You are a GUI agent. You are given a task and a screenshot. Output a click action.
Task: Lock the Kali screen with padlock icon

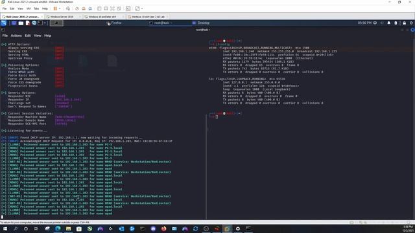[x=405, y=23]
